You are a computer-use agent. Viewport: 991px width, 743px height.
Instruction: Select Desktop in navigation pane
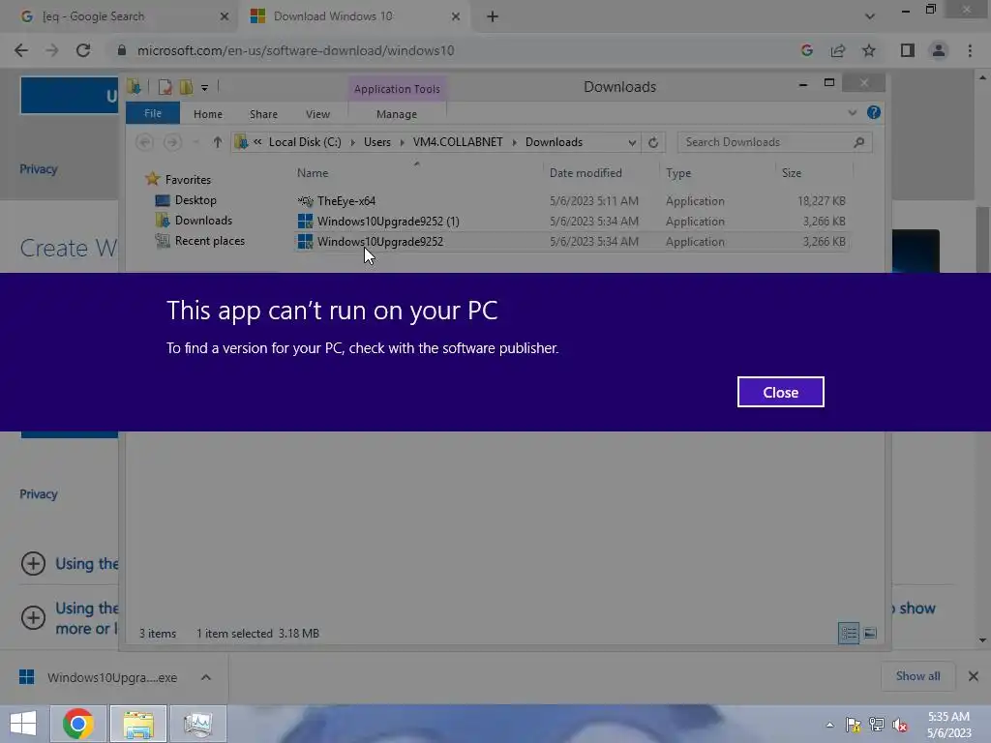195,200
